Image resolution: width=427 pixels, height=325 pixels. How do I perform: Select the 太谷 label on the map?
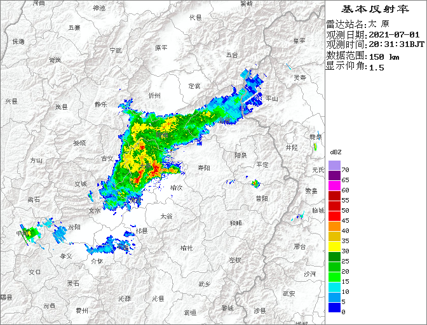point(166,216)
